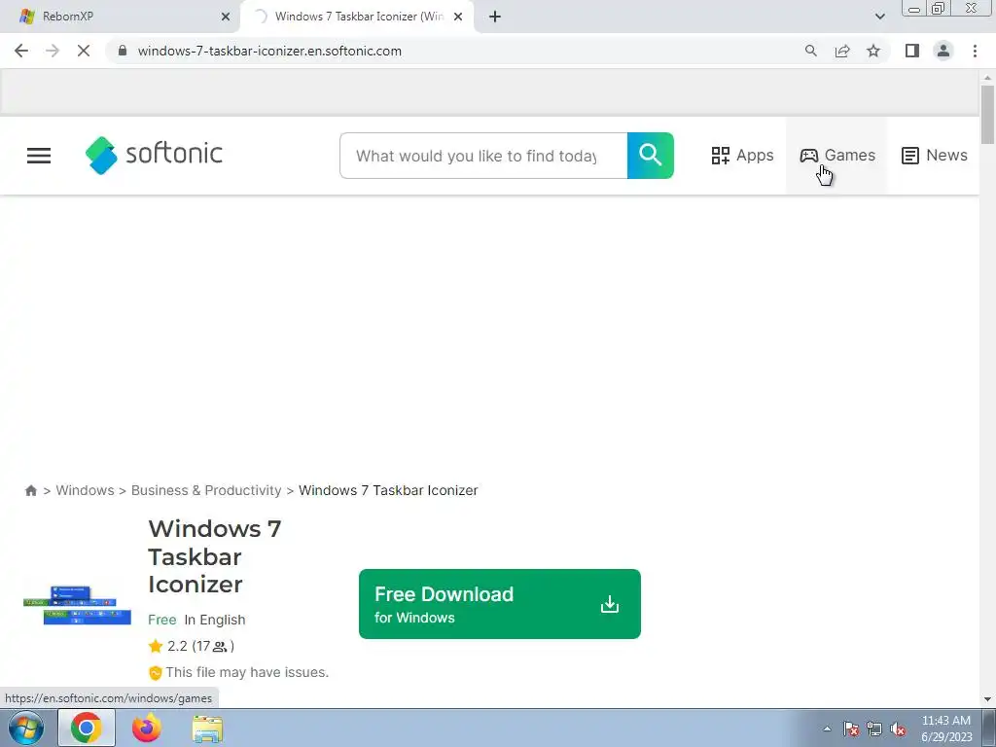Open the Chrome three-dot menu
The image size is (996, 747).
(x=975, y=51)
